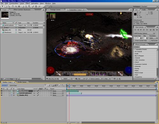Hide the shockwave layer video

pyautogui.click(x=2, y=91)
